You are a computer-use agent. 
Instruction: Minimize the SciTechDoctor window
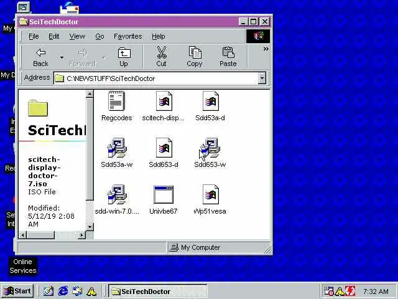pos(243,22)
